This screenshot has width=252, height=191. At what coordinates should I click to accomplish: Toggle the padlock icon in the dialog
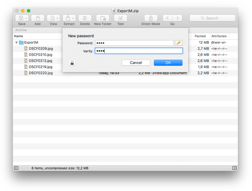tap(72, 63)
